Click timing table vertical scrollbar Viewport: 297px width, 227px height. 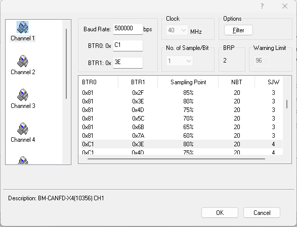pos(287,104)
